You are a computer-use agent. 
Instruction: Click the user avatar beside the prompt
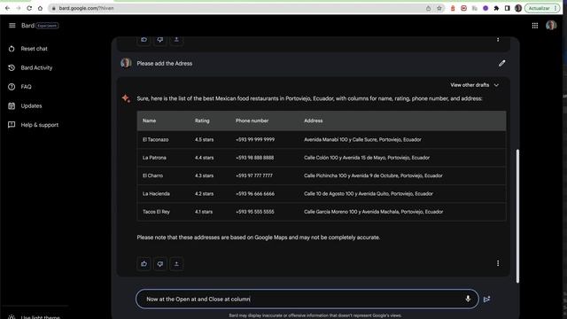[126, 63]
